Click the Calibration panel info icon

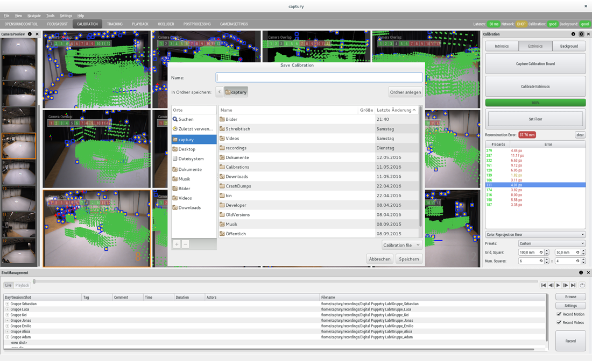point(573,34)
